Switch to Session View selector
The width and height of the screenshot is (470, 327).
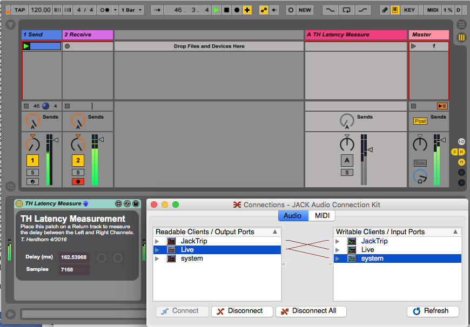(461, 37)
